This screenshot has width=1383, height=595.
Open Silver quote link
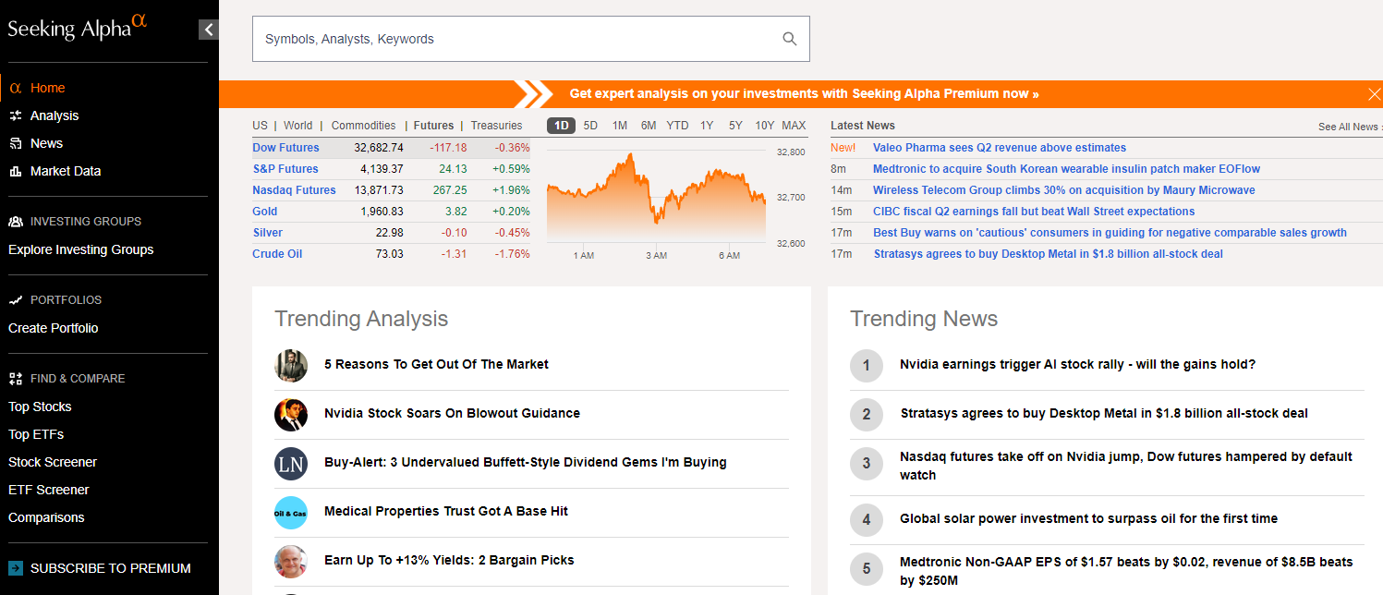tap(268, 233)
